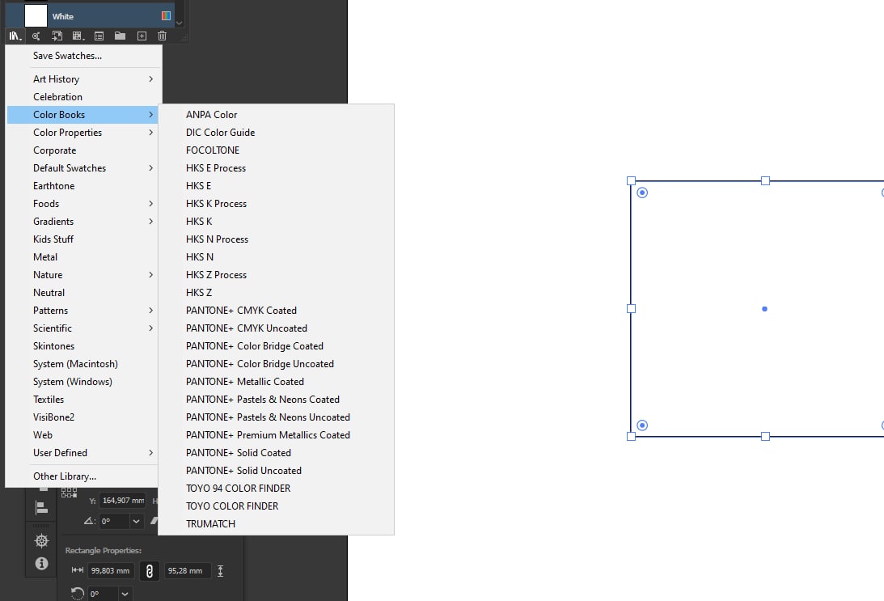The height and width of the screenshot is (601, 884).
Task: Open the Web swatch library
Action: [x=82, y=434]
